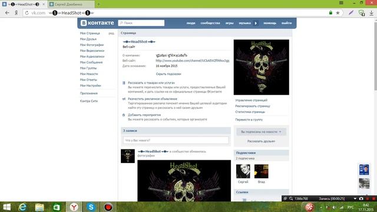
Task: Open post author small skull avatar
Action: [x=128, y=156]
